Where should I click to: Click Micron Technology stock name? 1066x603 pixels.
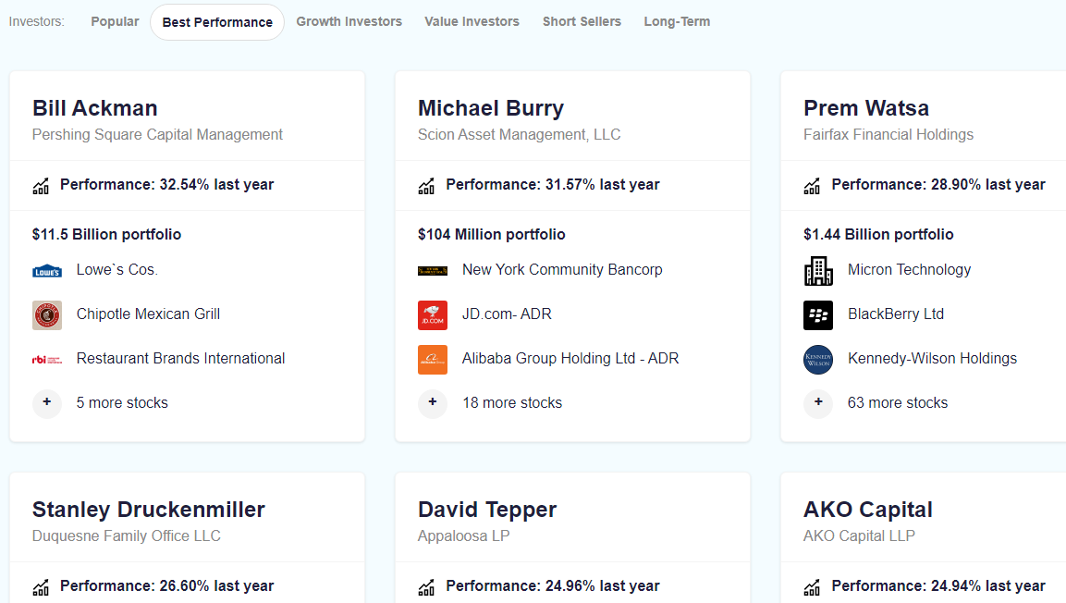909,270
